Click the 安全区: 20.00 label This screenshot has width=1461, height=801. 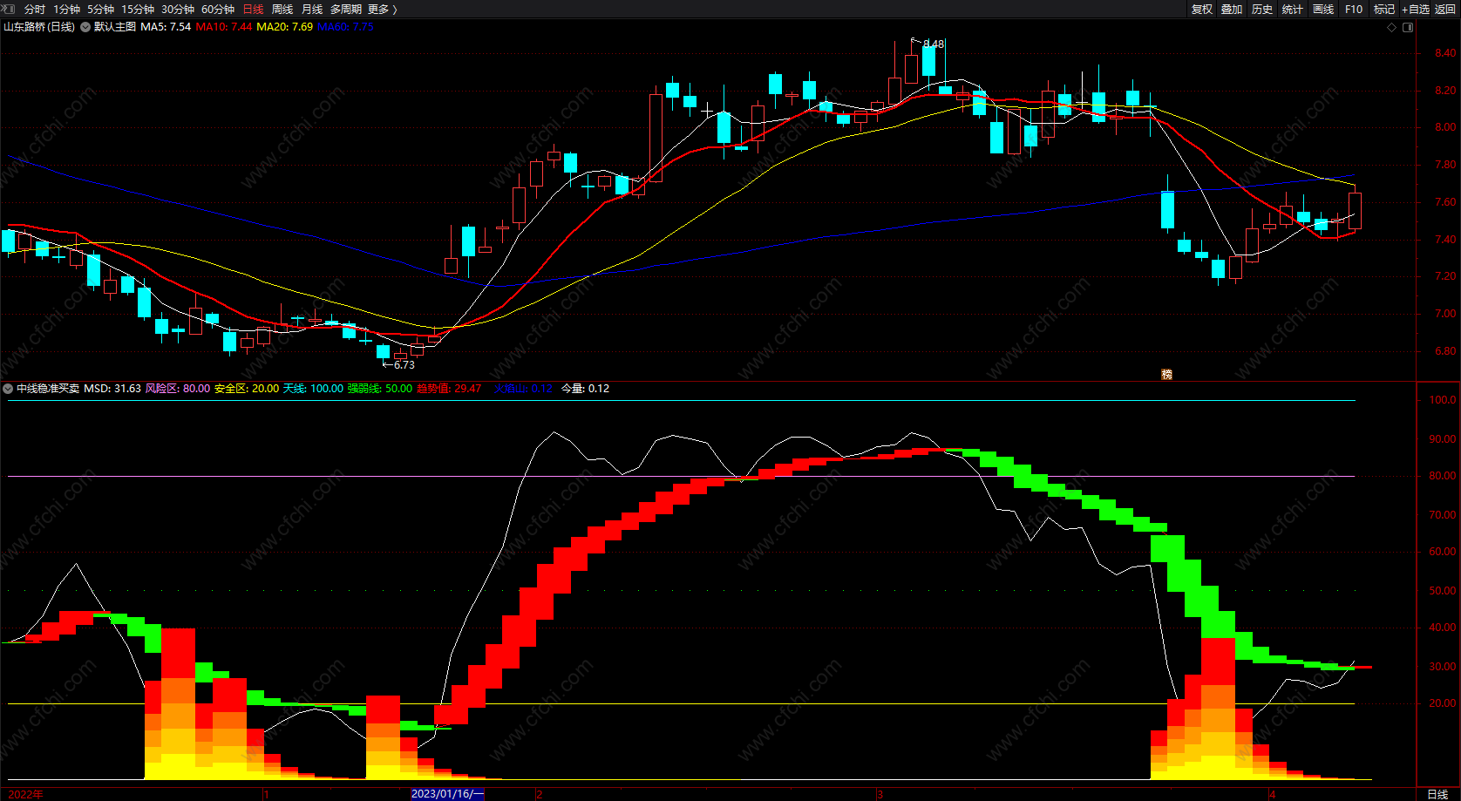[247, 389]
